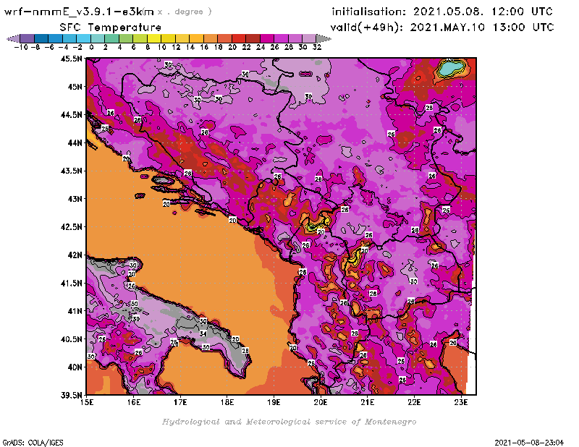579x447 pixels.
Task: Click the '45.5N' latitude axis label
Action: [69, 59]
